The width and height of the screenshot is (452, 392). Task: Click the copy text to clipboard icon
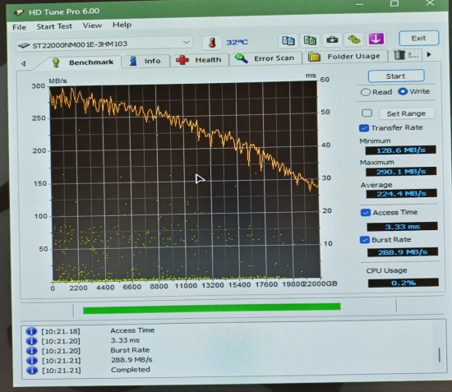[x=288, y=40]
